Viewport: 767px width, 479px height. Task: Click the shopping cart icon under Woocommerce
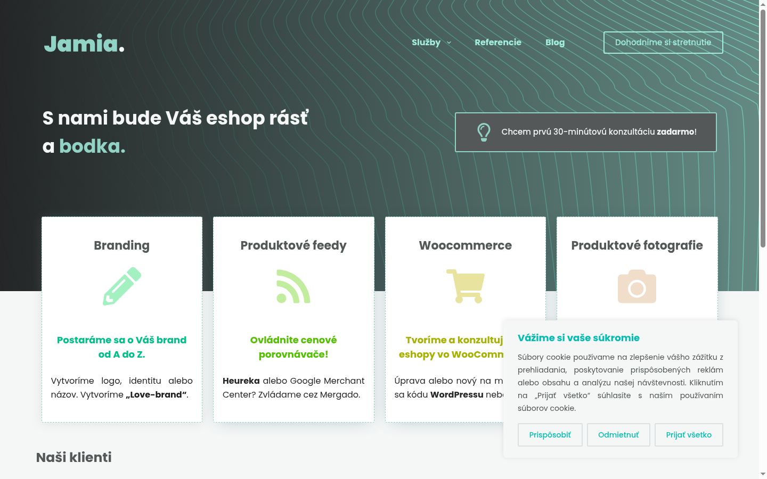pos(466,286)
